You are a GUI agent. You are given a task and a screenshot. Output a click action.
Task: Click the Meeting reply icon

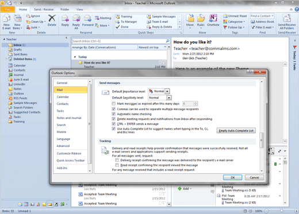pyautogui.click(x=97, y=18)
